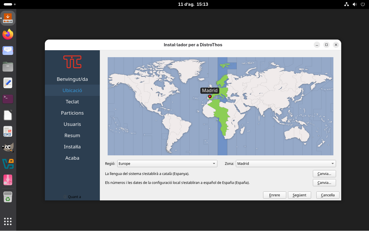Open the blue-green VS app icon in dock
Image resolution: width=369 pixels, height=231 pixels.
point(8,164)
